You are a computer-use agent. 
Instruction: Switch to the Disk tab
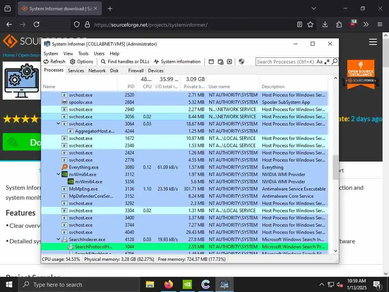[x=114, y=70]
